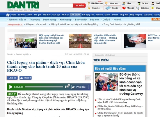Open VIP Trung Quốc trộm 4.500 USD story
Image resolution: width=160 pixels, height=117 pixels.
pos(119,101)
